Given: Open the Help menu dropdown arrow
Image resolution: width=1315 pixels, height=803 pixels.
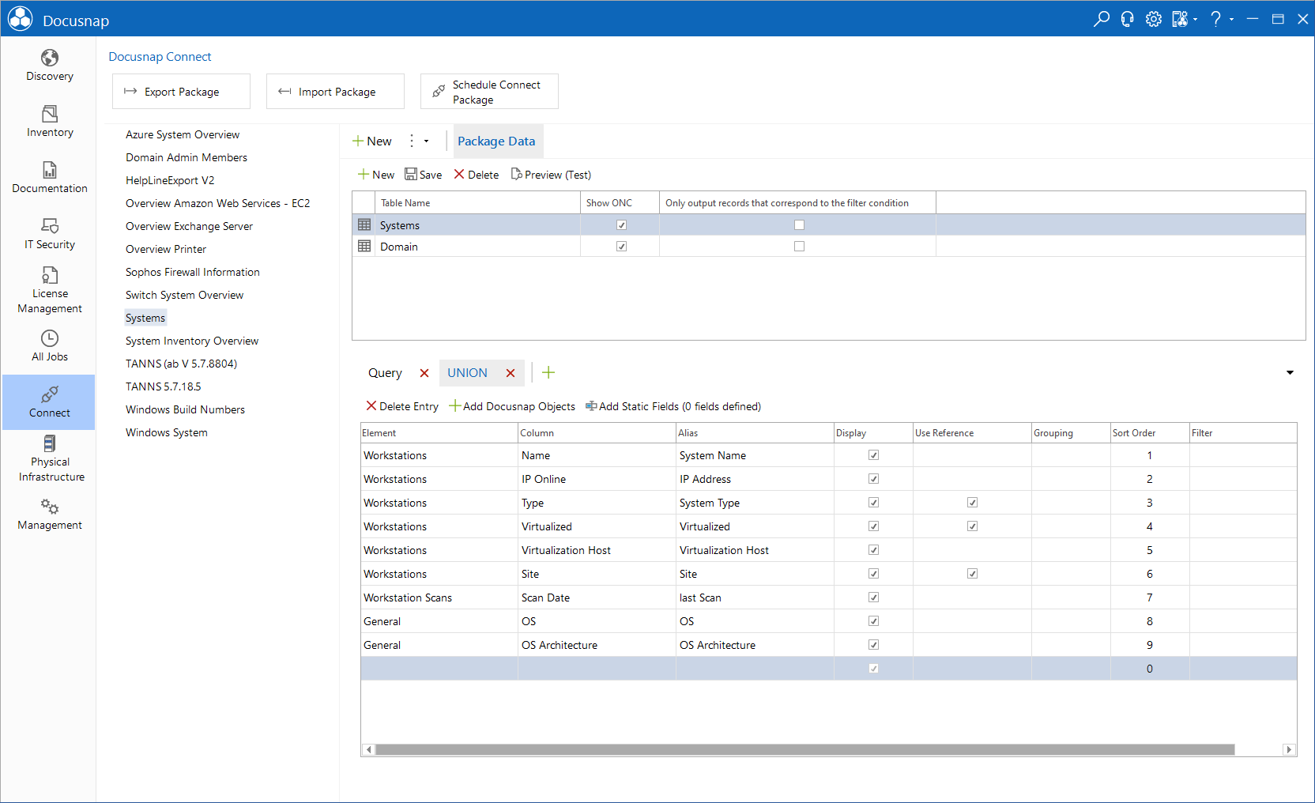Looking at the screenshot, I should pyautogui.click(x=1230, y=18).
